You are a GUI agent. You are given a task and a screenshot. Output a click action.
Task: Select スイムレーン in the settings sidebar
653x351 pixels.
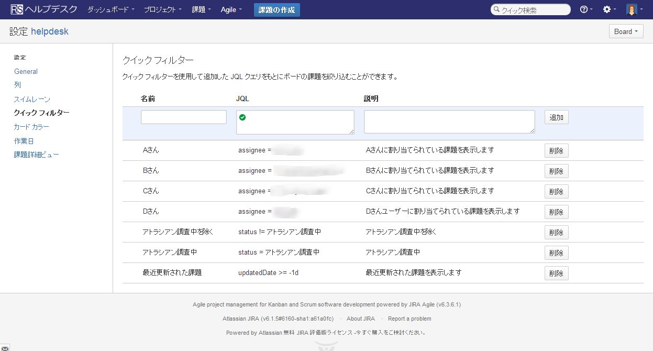(32, 99)
